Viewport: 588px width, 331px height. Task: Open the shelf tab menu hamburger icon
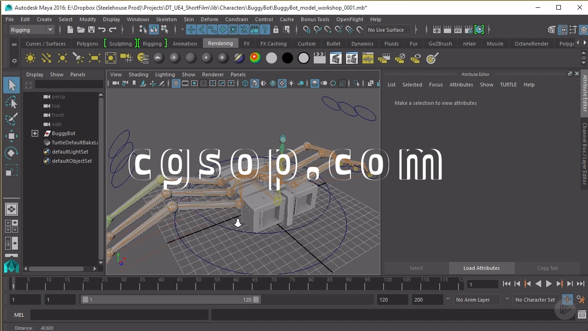click(x=14, y=44)
